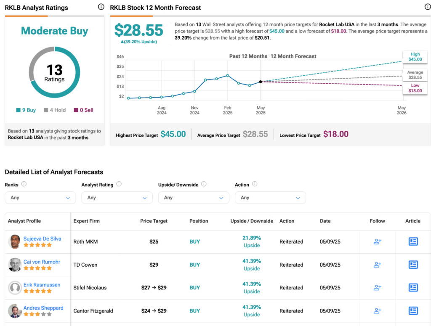Click the $28.55 average price target headline

point(138,30)
